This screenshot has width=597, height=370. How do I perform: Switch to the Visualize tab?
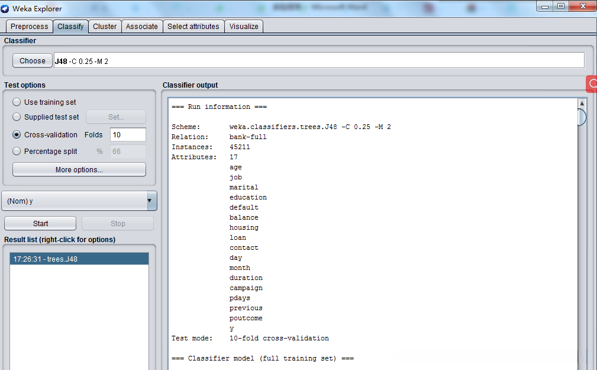(244, 27)
